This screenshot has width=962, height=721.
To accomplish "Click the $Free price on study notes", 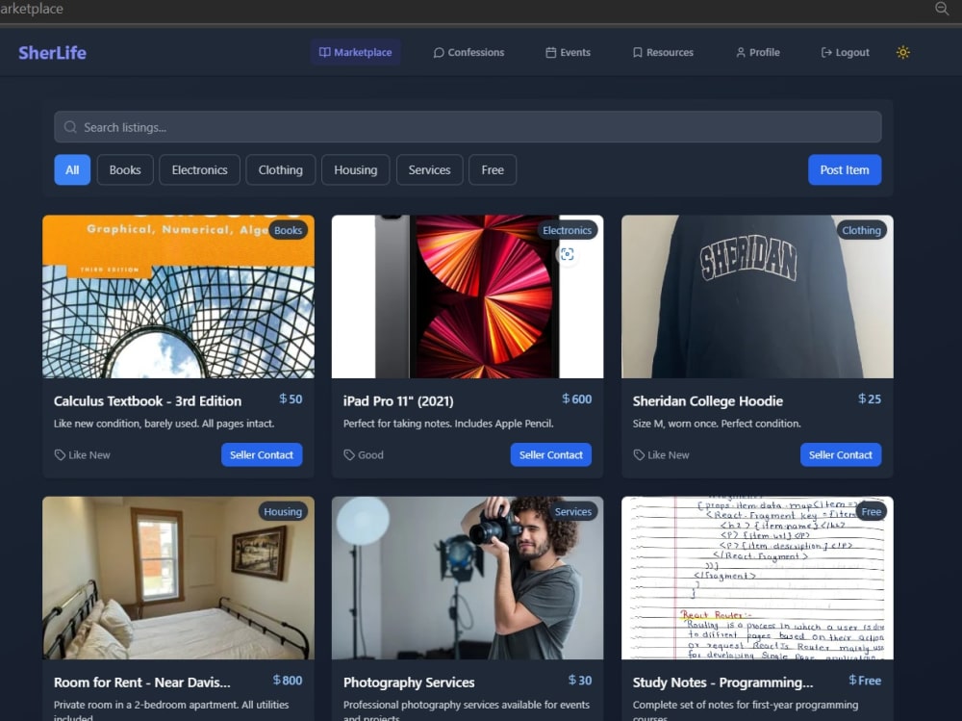I will (865, 681).
